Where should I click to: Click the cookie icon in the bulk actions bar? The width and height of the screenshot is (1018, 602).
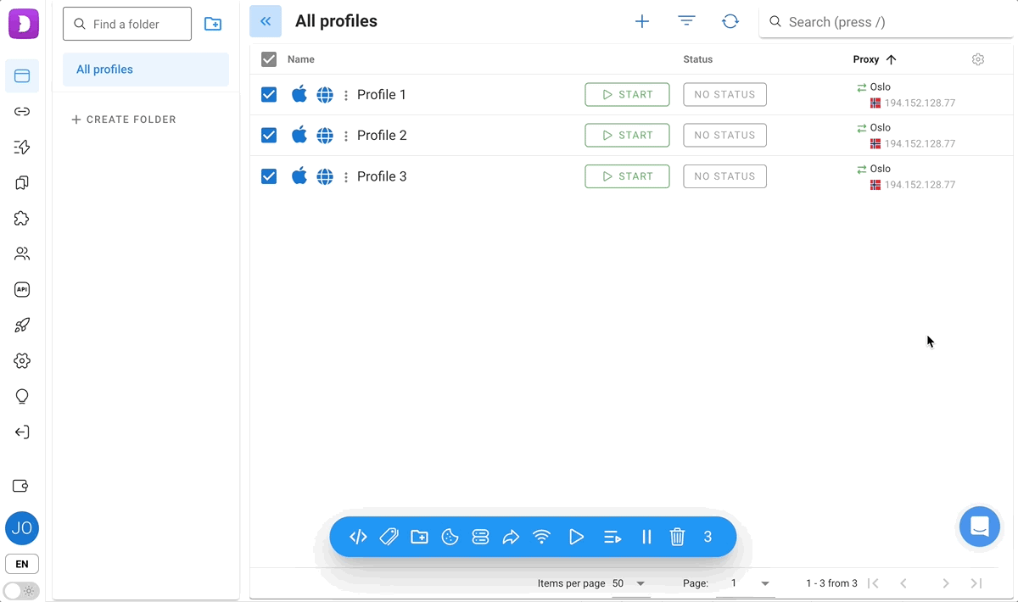coord(450,537)
